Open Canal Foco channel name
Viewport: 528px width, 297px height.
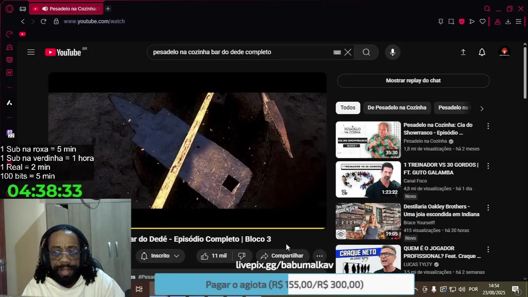(x=415, y=181)
